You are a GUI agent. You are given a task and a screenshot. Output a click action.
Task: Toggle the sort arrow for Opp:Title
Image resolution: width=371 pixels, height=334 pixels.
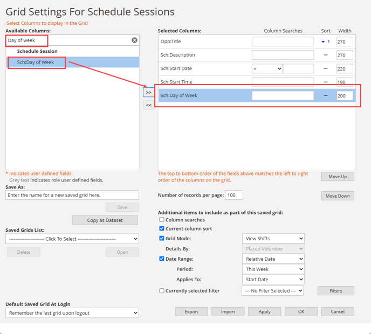pos(325,41)
